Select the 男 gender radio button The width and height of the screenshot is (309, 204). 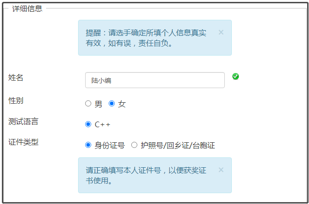(88, 104)
